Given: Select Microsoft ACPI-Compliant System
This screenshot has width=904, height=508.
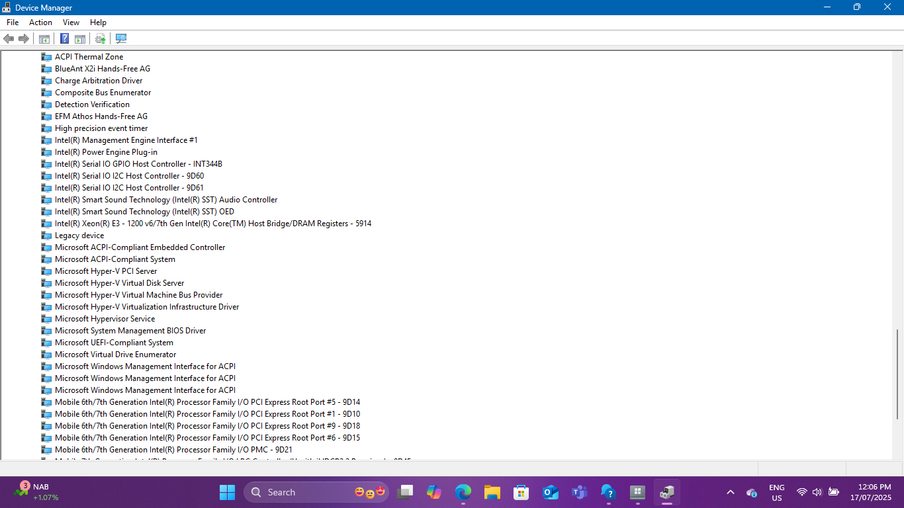Looking at the screenshot, I should (115, 259).
